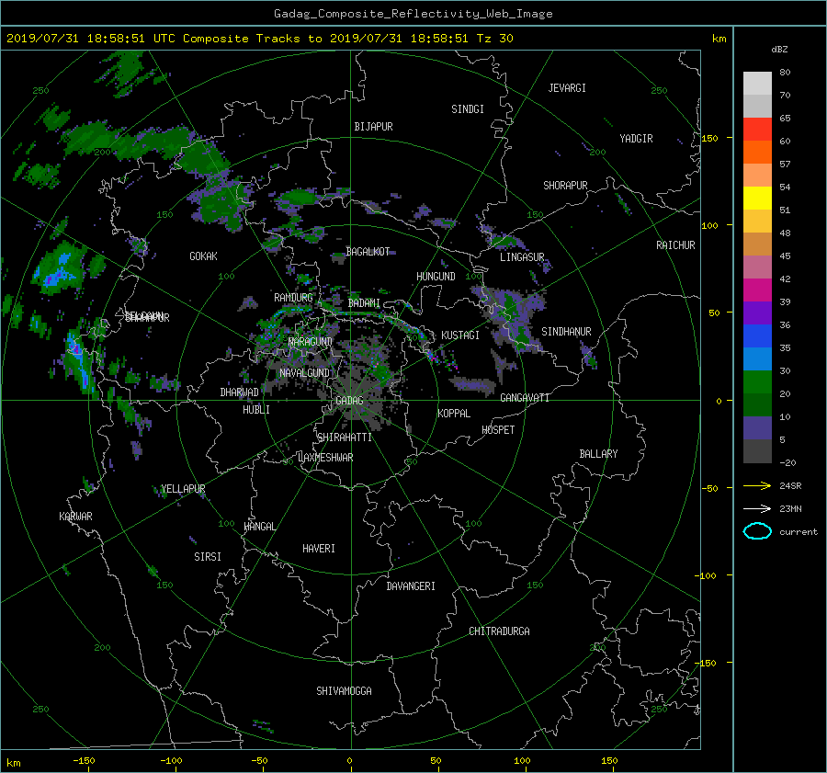This screenshot has height=773, width=827.
Task: Click the CHITRADURGA city label
Action: coord(500,631)
